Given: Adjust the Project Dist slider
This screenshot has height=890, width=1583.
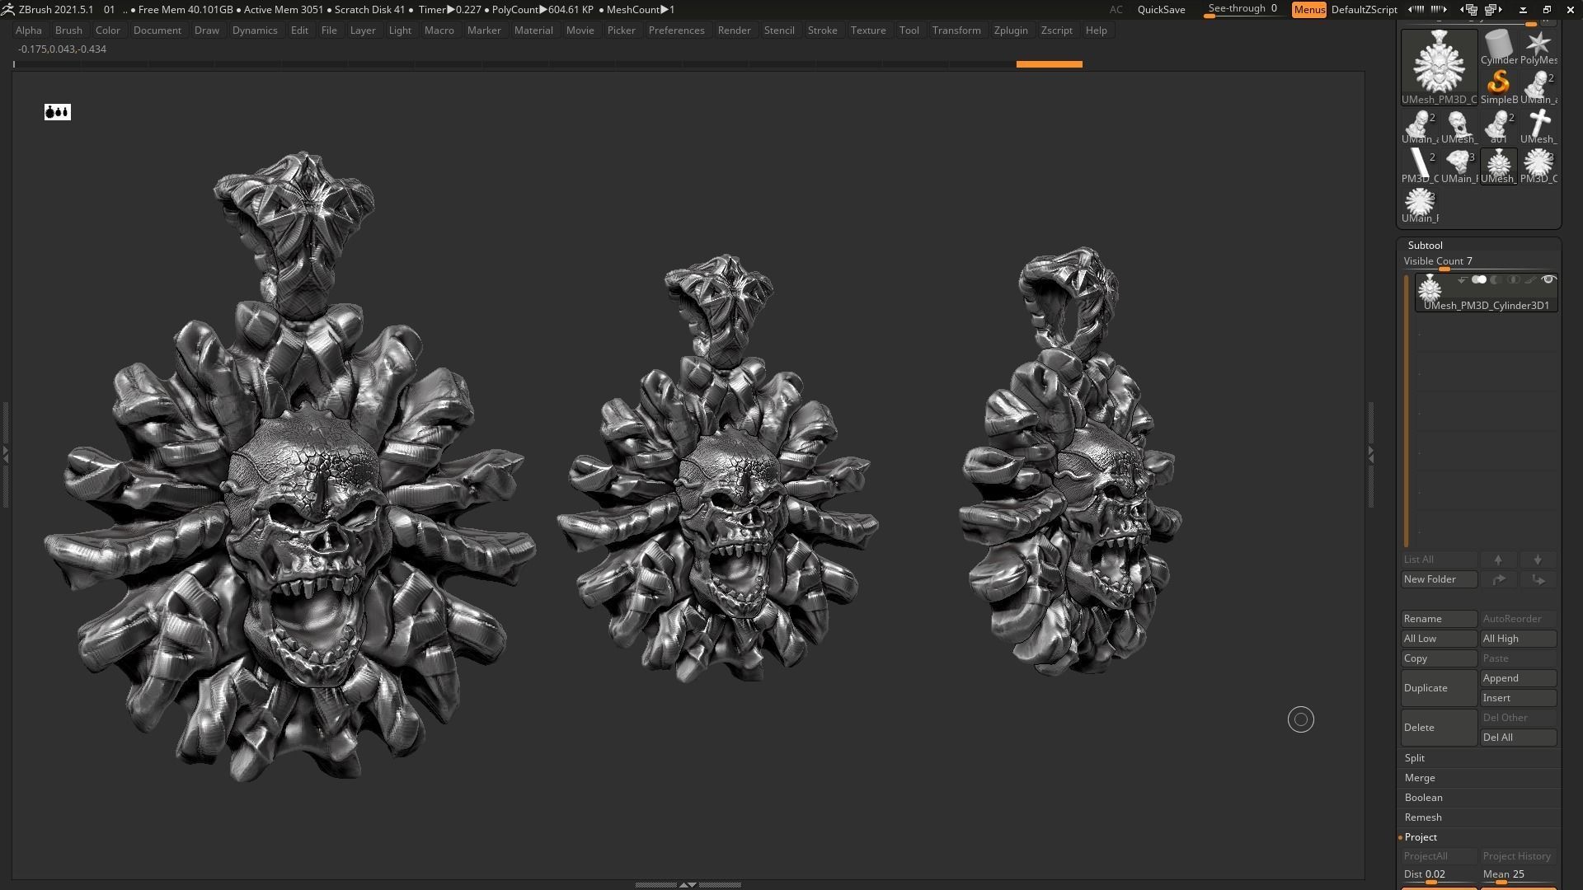Looking at the screenshot, I should coord(1439,875).
